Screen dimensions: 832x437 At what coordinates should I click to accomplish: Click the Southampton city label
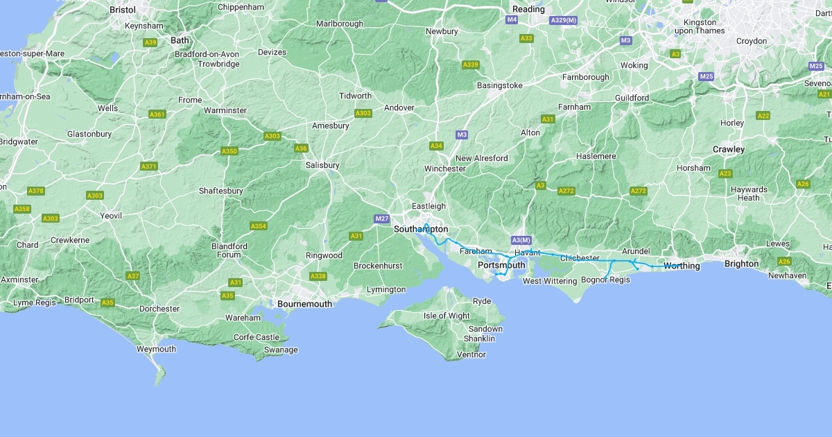click(x=421, y=229)
